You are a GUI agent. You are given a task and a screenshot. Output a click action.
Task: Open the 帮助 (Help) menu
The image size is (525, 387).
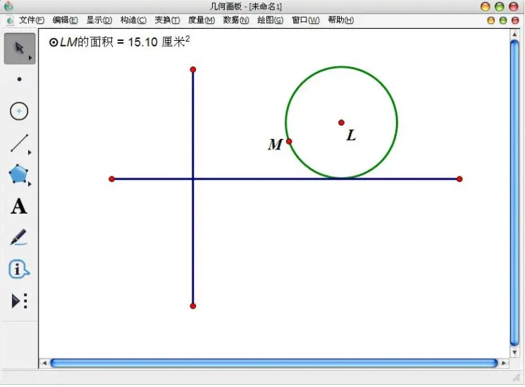(x=340, y=20)
